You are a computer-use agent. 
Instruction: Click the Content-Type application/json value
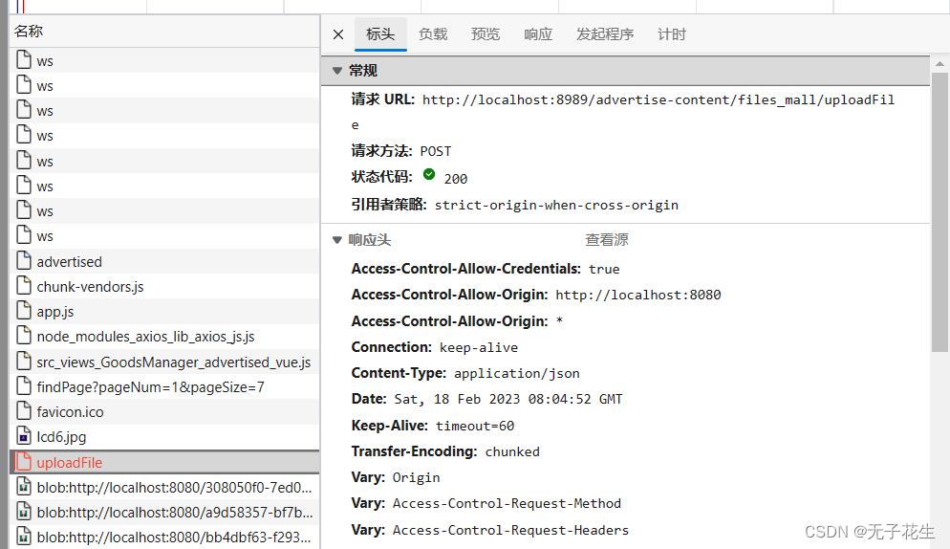[517, 374]
